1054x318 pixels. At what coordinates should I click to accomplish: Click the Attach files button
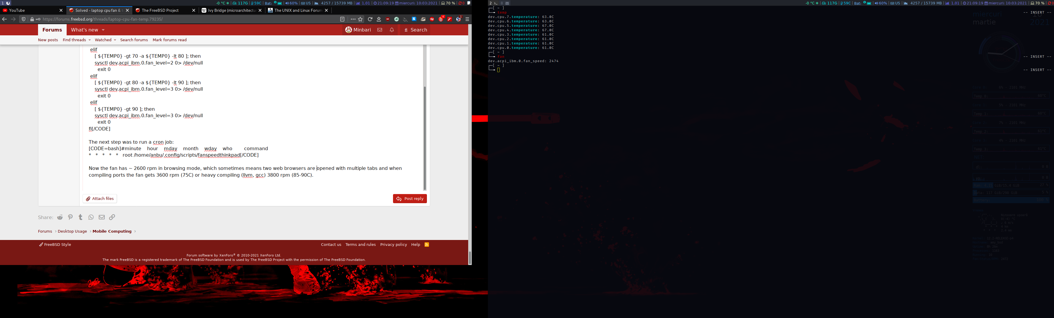click(100, 199)
